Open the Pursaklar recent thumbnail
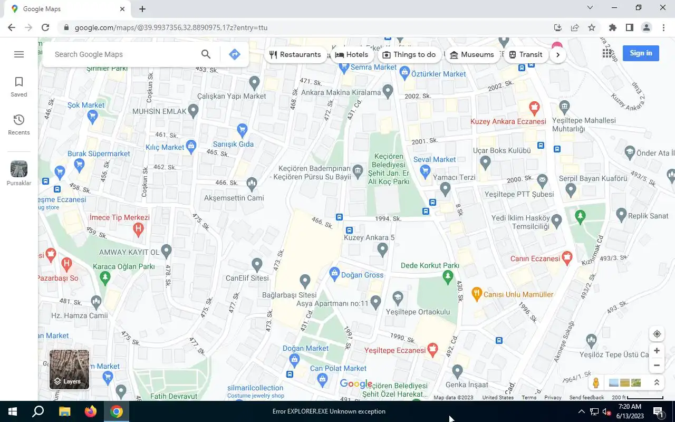 point(19,174)
